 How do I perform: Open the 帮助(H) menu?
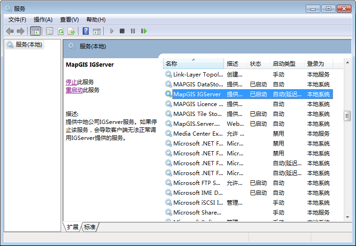coord(96,20)
